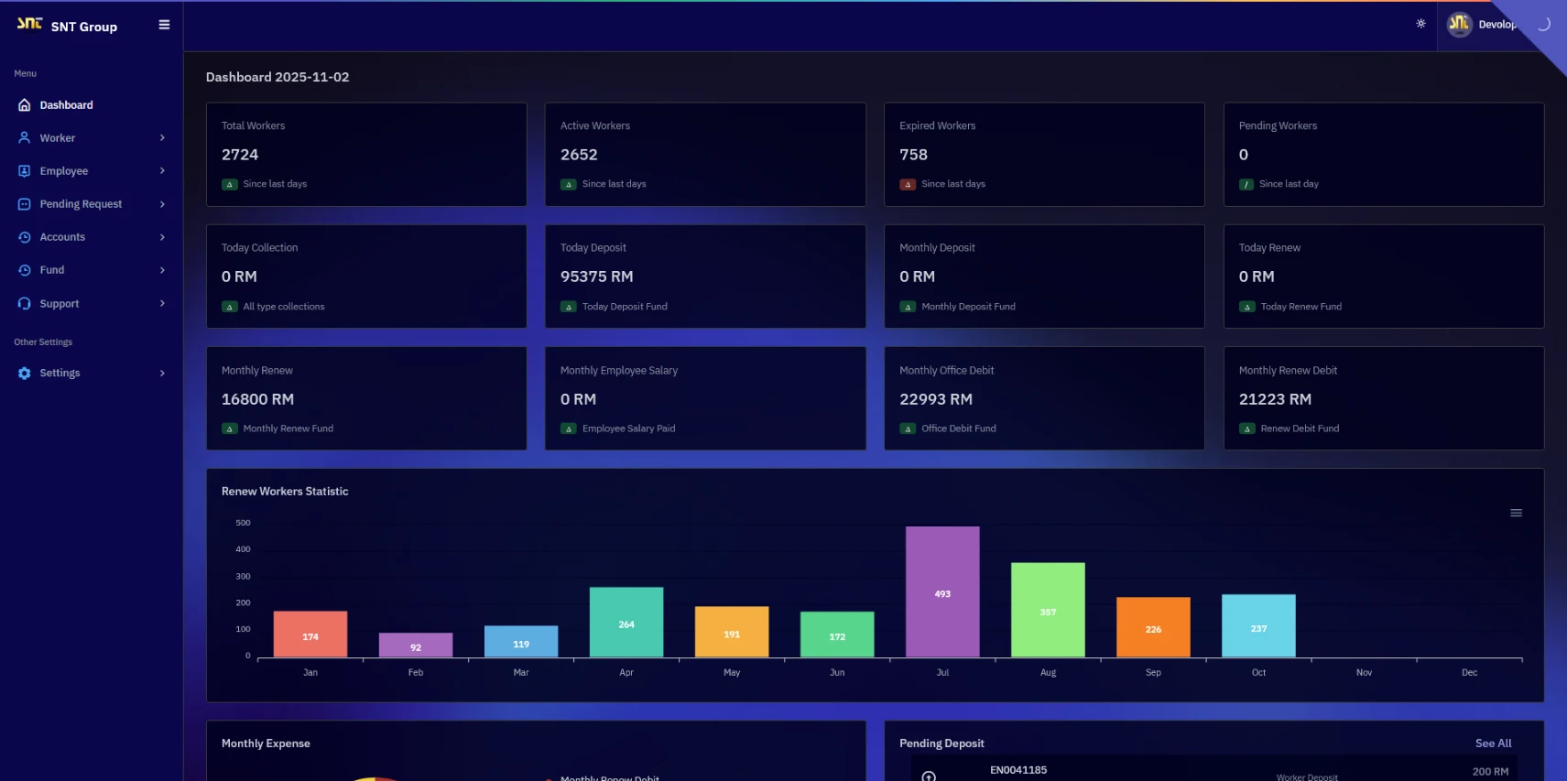Click the Pending Request icon

pyautogui.click(x=25, y=204)
